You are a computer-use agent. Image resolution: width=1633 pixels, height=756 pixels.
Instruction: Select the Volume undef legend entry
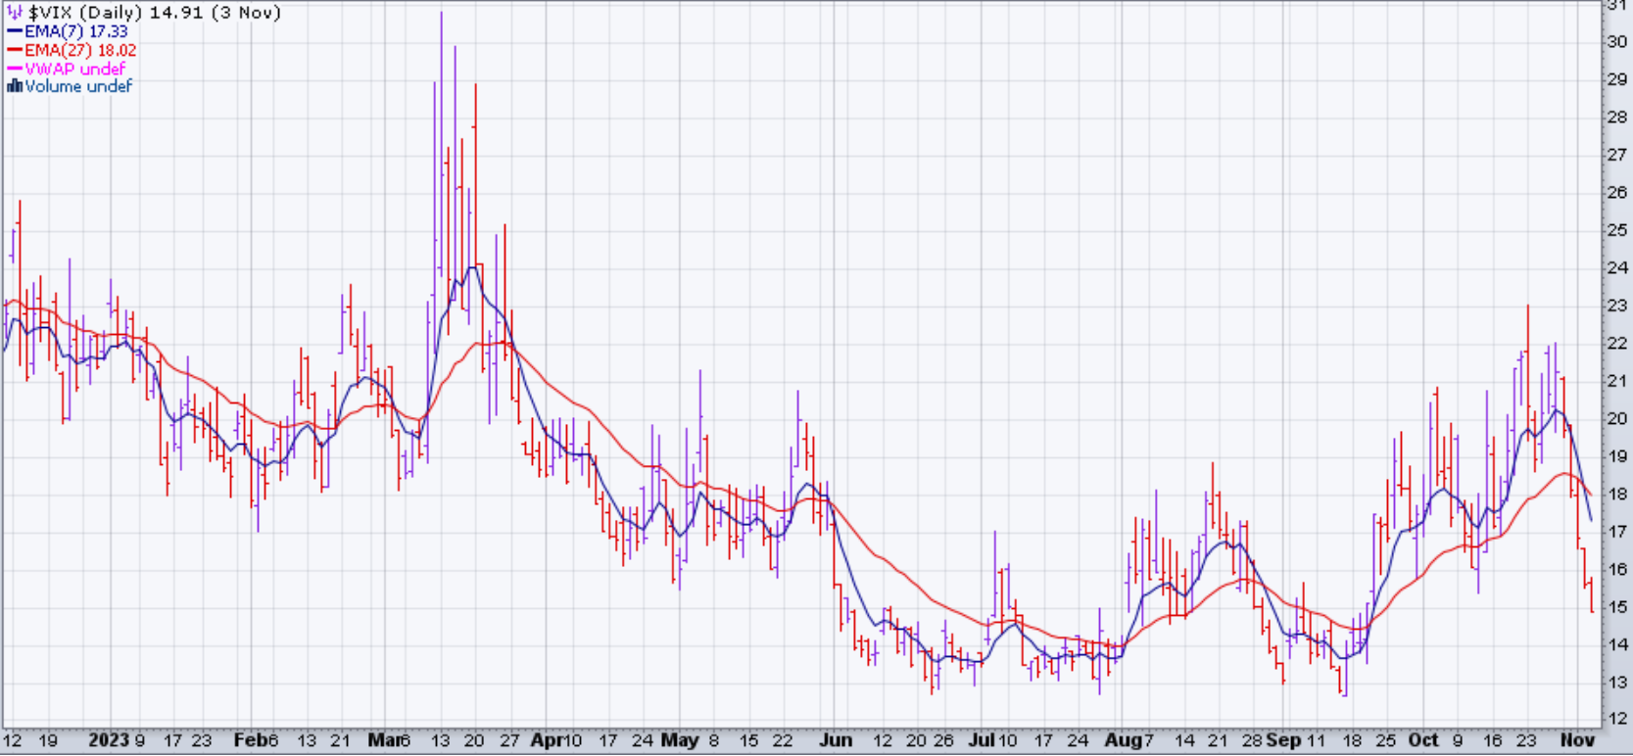(x=78, y=86)
